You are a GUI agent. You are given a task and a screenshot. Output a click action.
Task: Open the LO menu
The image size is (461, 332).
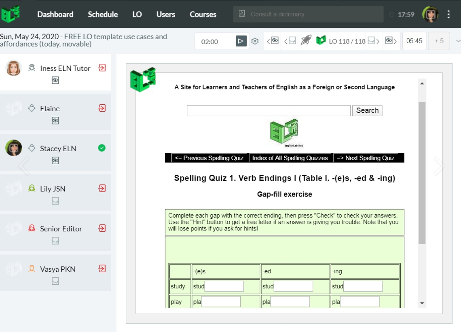pyautogui.click(x=137, y=15)
